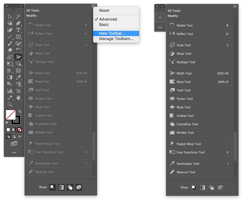Toggle gradient color controls in right Show row
The height and width of the screenshot is (204, 247).
202,187
